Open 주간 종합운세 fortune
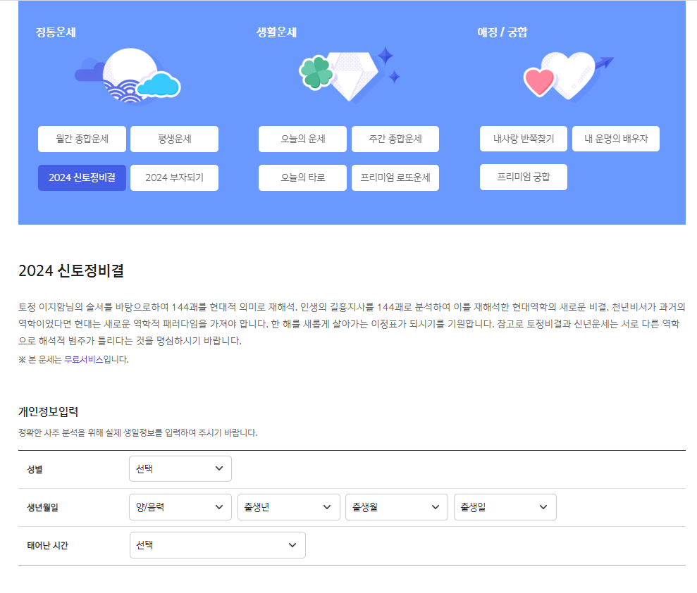 pos(395,139)
